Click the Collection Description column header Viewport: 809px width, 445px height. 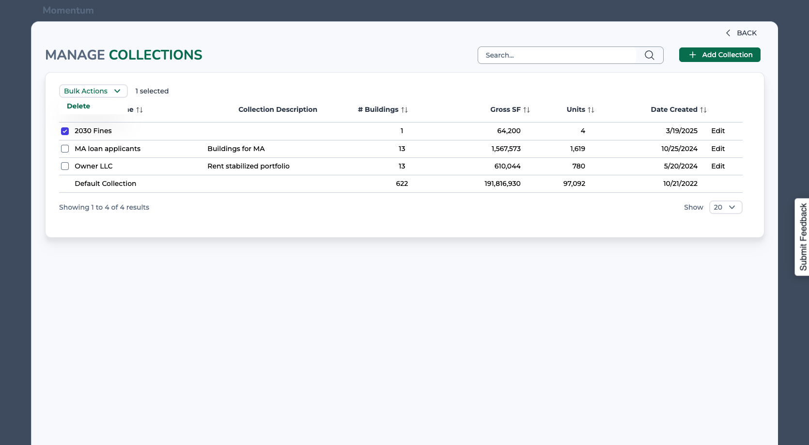coord(278,109)
